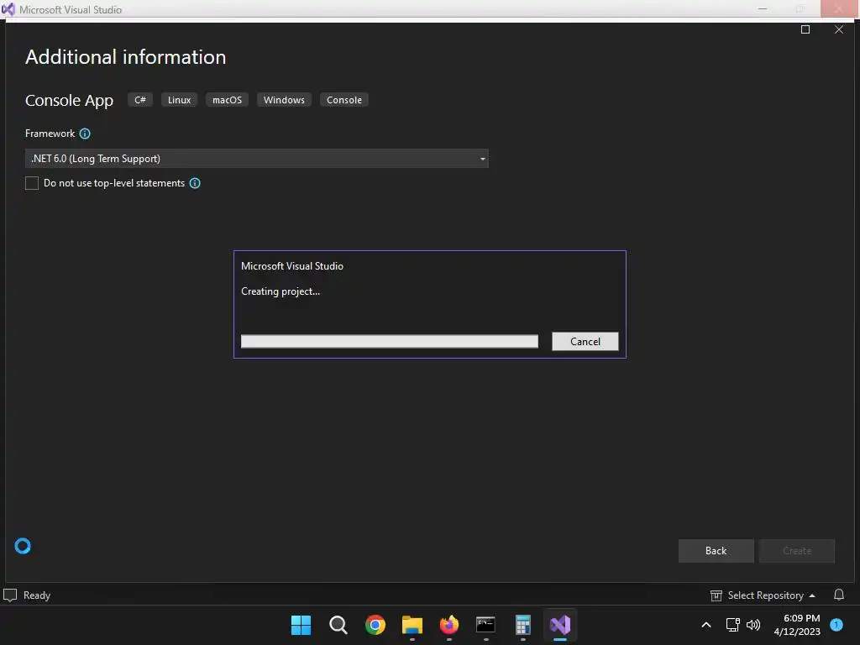The width and height of the screenshot is (860, 645).
Task: Open the Windows Start menu
Action: pos(301,625)
